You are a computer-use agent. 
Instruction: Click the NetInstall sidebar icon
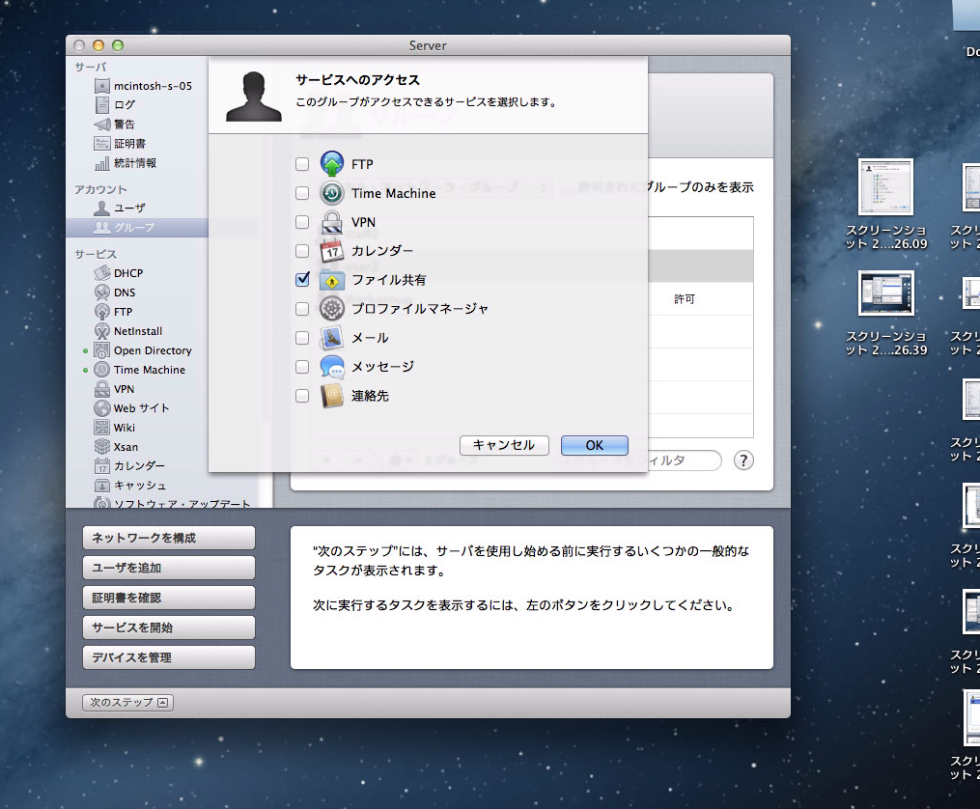click(102, 331)
